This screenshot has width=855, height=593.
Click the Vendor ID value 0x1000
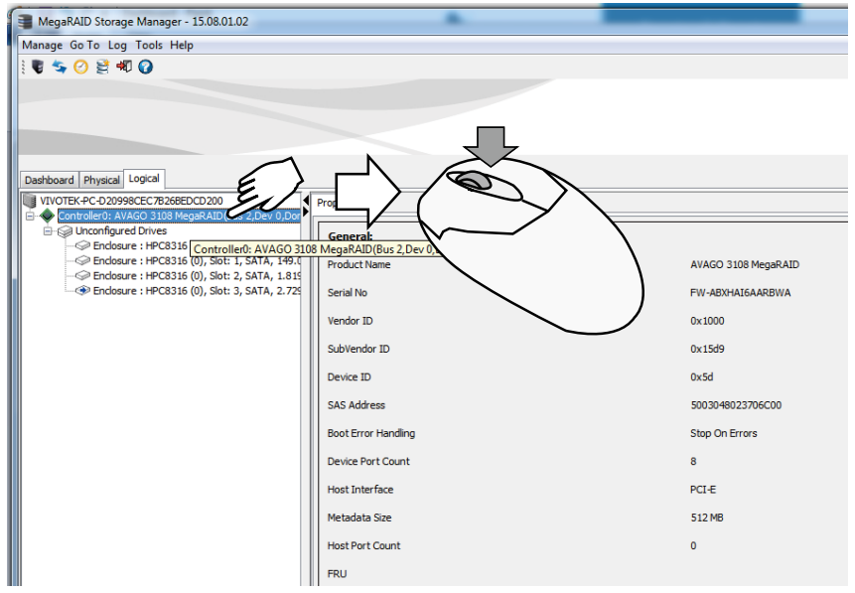[x=707, y=321]
